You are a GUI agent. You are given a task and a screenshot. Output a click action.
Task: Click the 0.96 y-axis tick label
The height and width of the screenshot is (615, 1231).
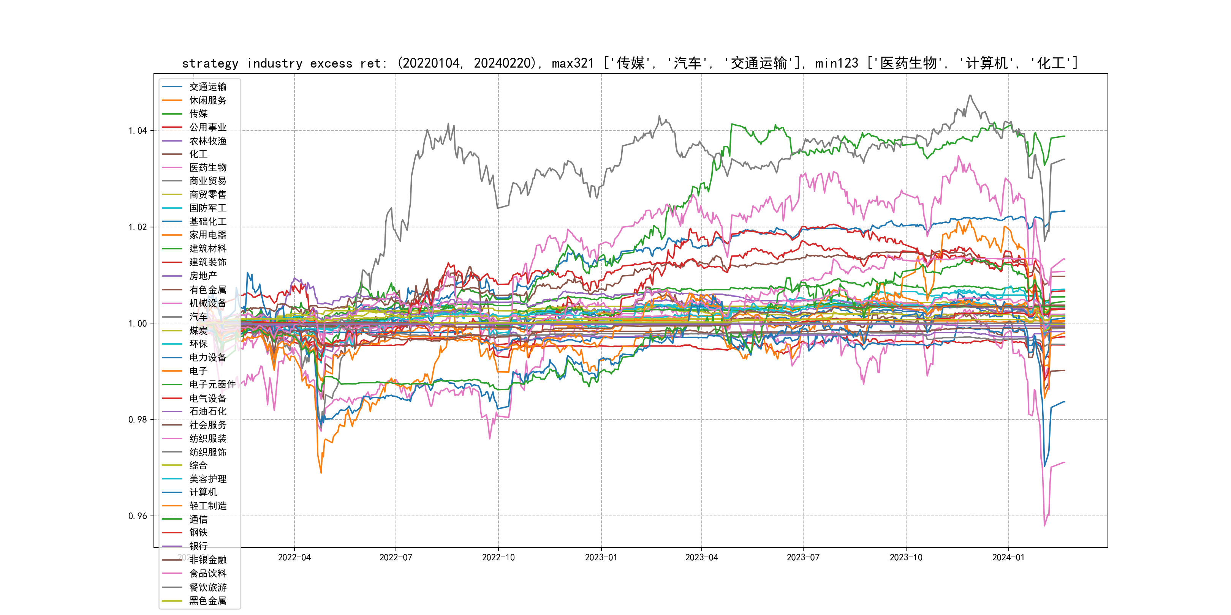point(138,516)
